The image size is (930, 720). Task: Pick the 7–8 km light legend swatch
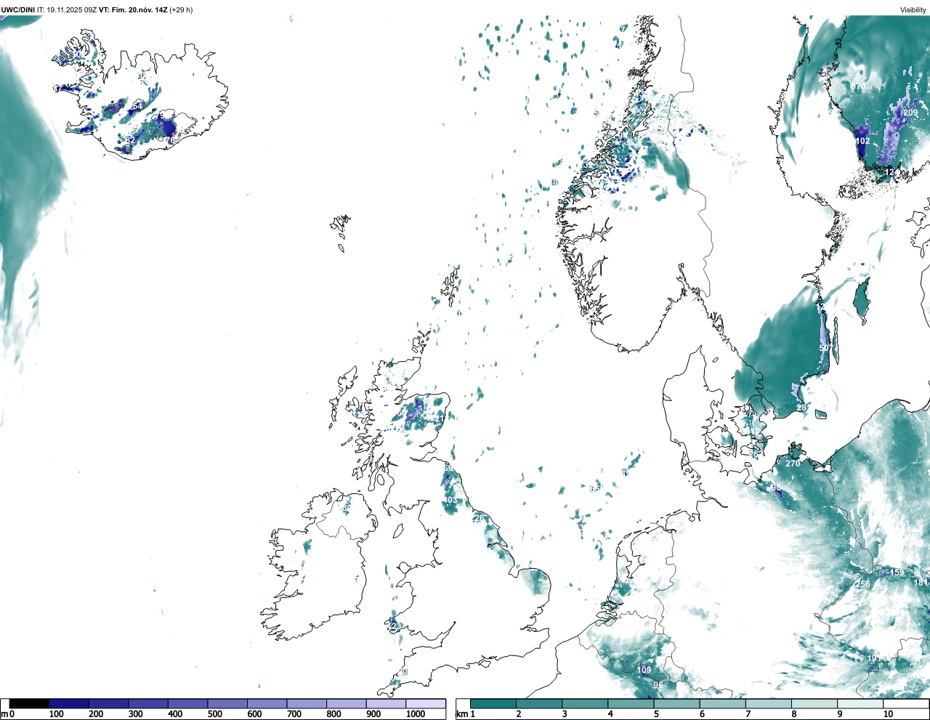[x=768, y=703]
